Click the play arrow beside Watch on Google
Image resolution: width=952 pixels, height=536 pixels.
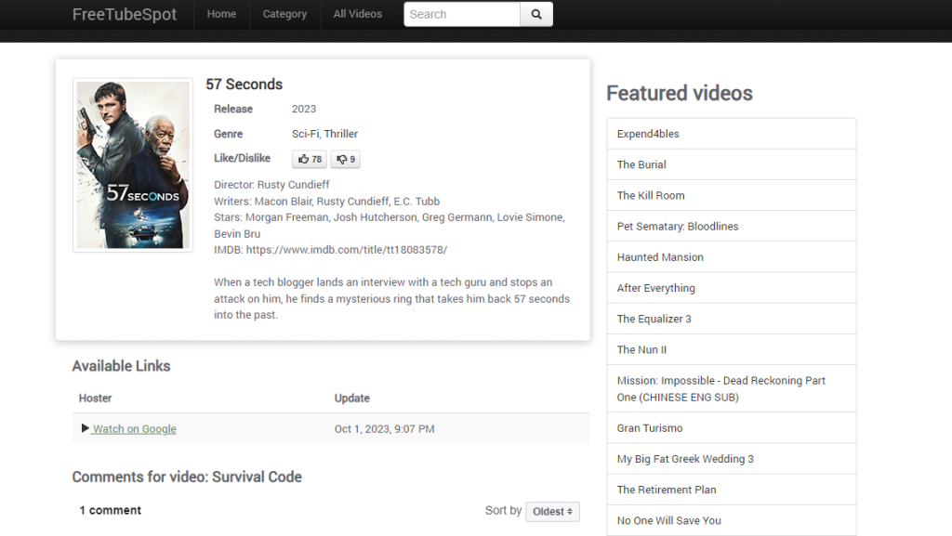(x=85, y=428)
